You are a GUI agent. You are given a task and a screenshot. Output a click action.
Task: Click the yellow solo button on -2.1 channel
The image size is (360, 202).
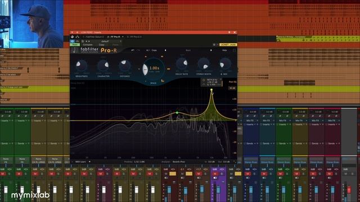coord(189,174)
